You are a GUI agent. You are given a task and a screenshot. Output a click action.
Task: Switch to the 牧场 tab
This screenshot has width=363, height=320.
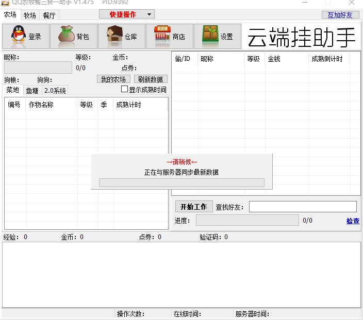tap(29, 15)
